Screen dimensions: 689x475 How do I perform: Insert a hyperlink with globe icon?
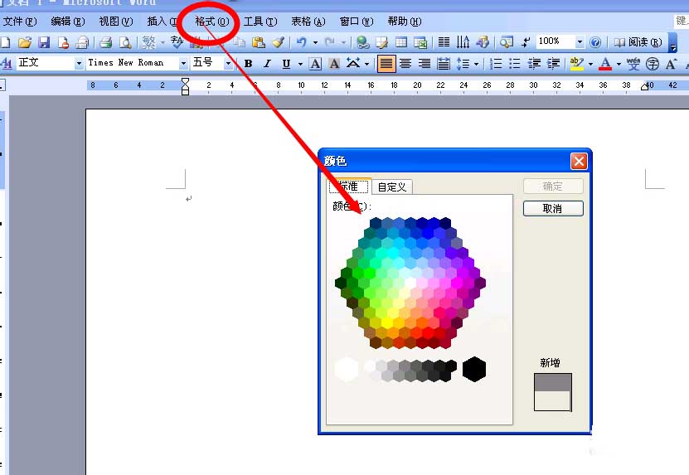coord(362,42)
